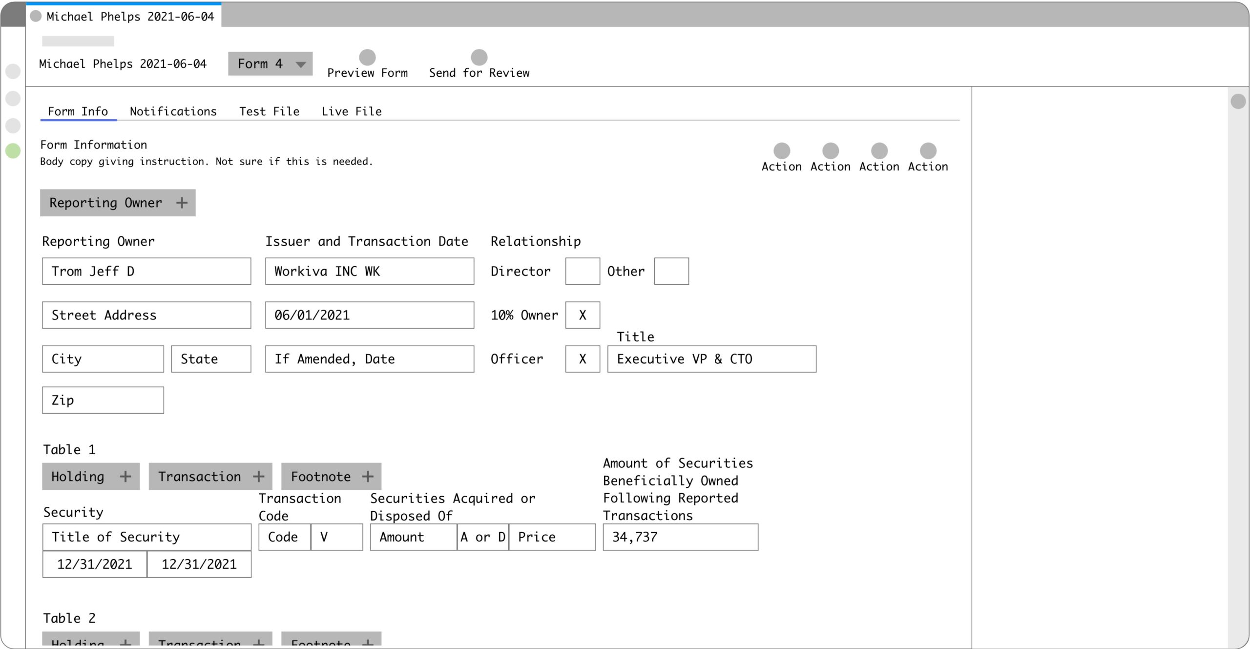Click the Preview Form circle icon
The width and height of the screenshot is (1250, 649).
click(367, 57)
